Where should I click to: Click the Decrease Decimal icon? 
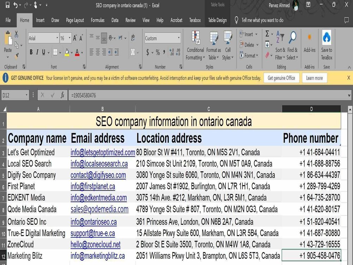point(178,52)
